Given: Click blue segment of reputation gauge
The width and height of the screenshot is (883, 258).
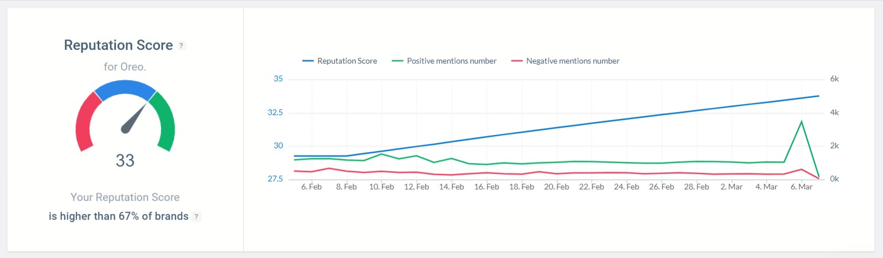Looking at the screenshot, I should [125, 89].
